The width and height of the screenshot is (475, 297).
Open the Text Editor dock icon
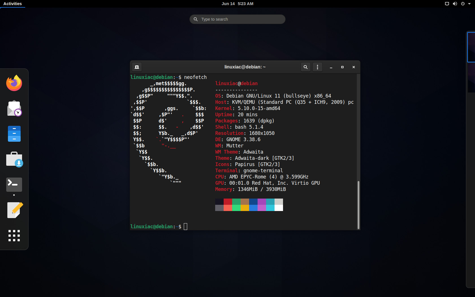15,210
